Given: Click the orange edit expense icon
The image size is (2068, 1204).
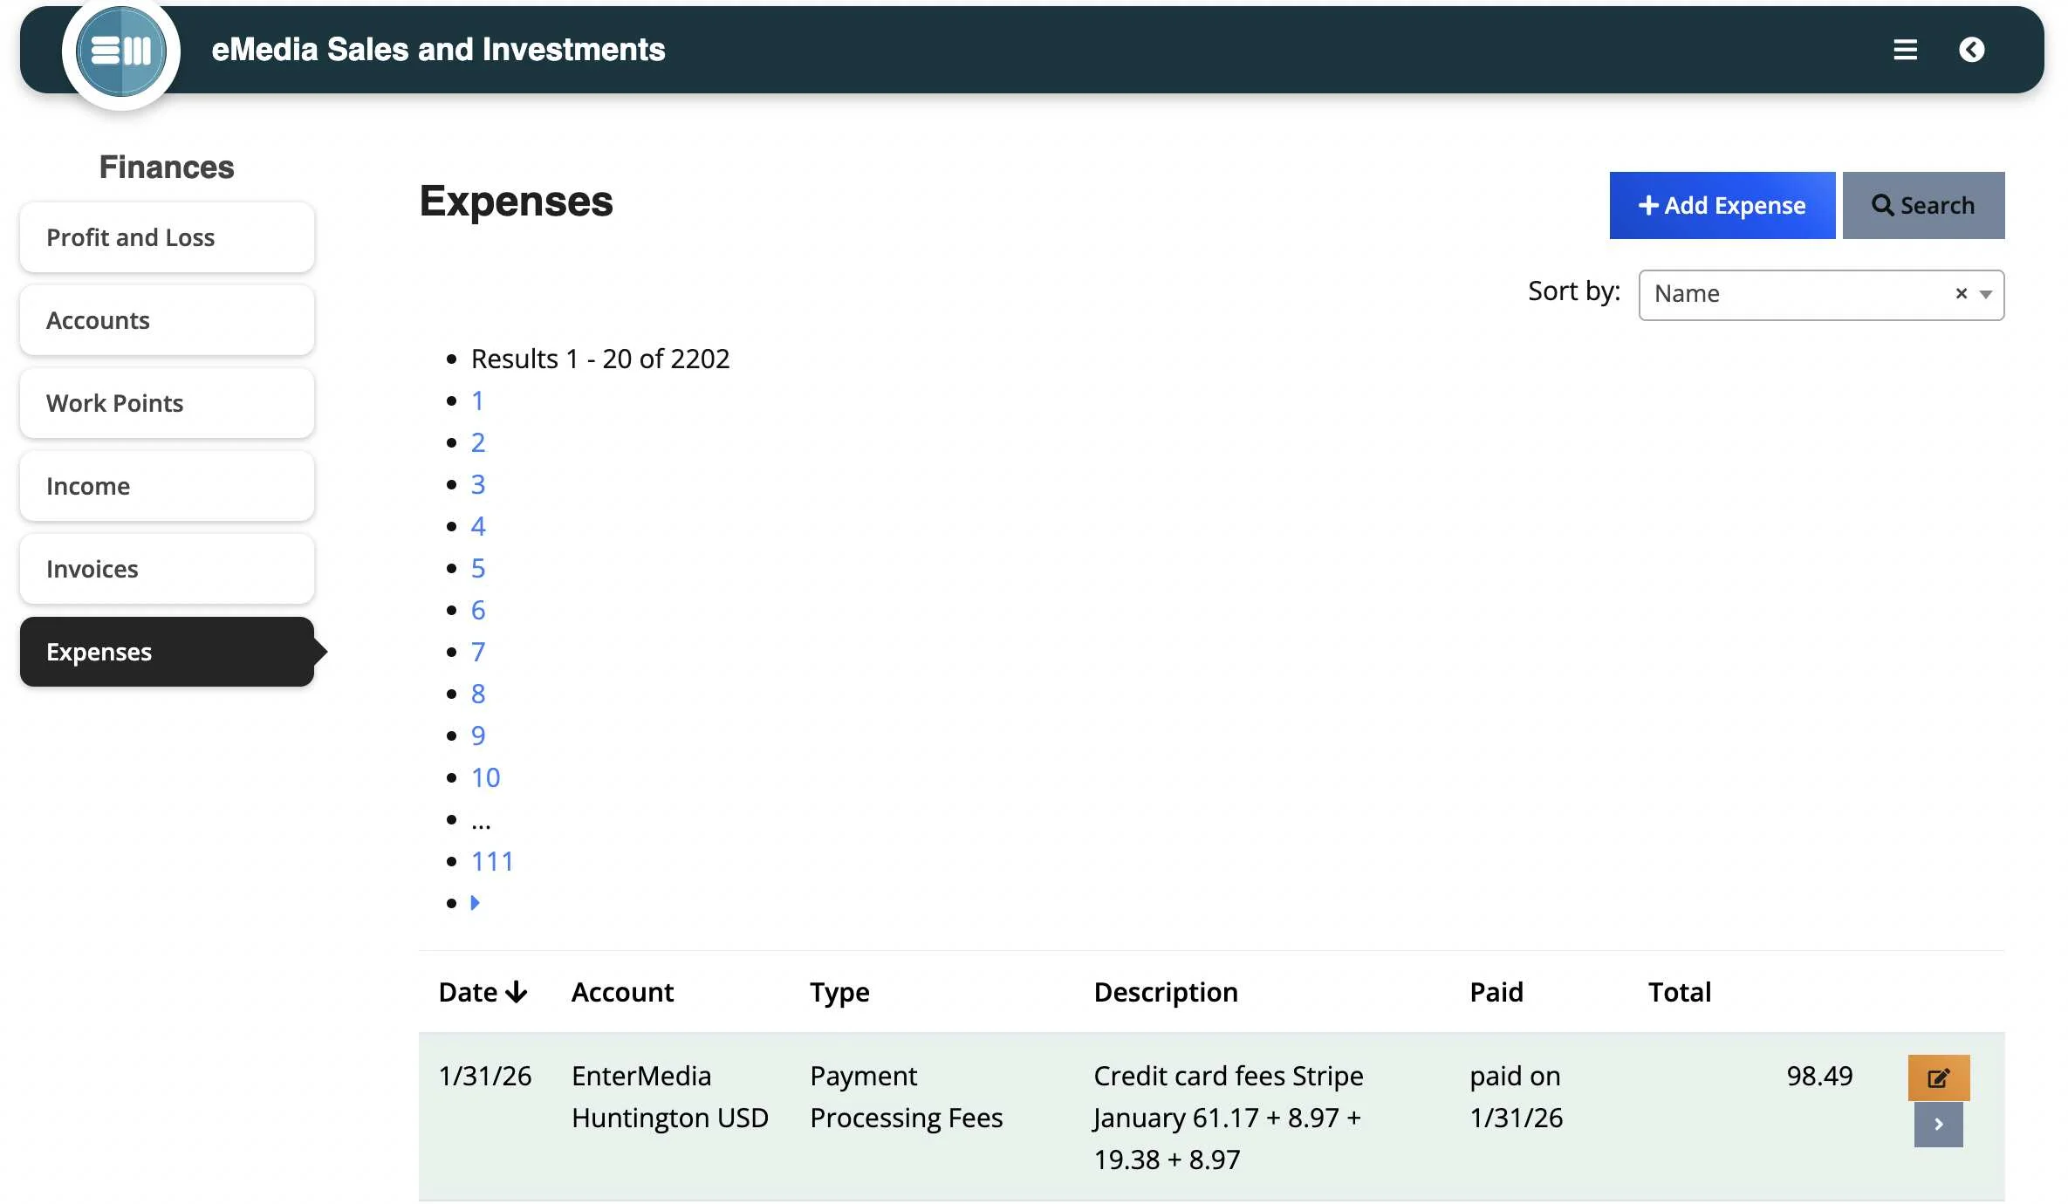Looking at the screenshot, I should pyautogui.click(x=1938, y=1077).
